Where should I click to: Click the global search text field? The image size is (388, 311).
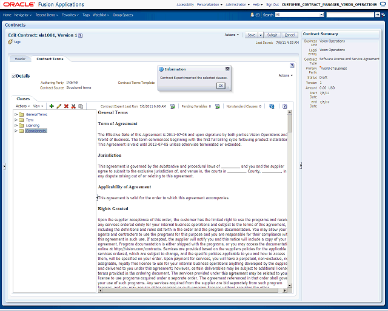point(350,15)
